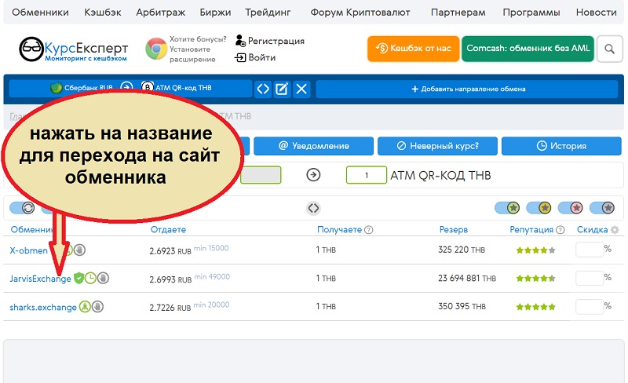Open the Биржи menu item
This screenshot has height=383, width=628.
(x=215, y=13)
